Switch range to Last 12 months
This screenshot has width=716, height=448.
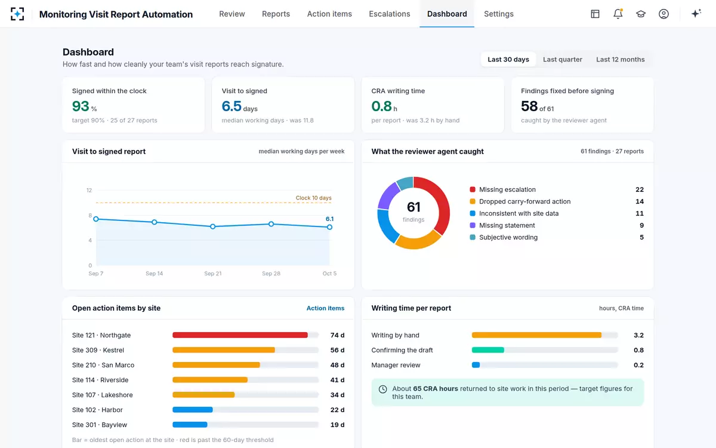click(621, 59)
